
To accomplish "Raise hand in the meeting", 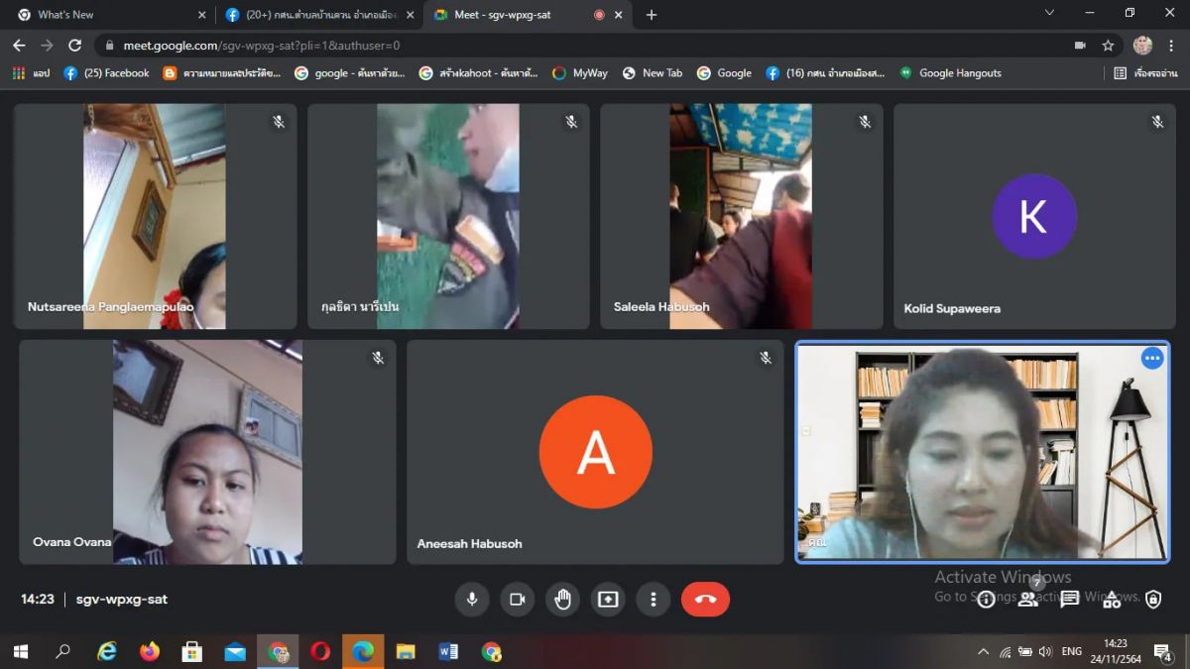I will [562, 600].
